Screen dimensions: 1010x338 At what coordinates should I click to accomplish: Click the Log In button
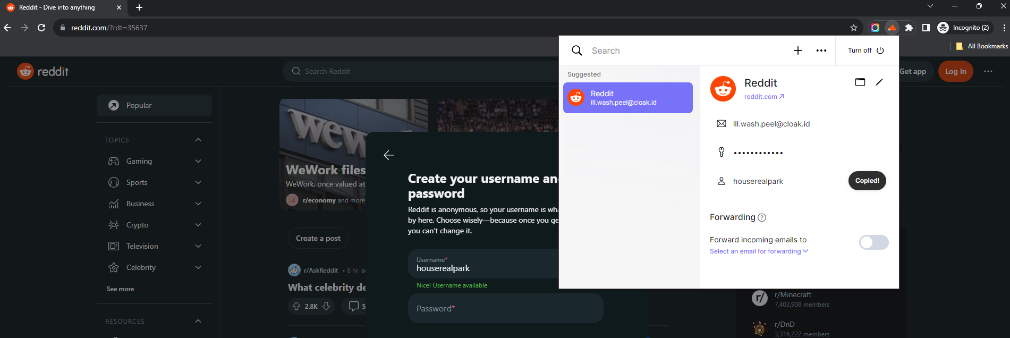click(x=955, y=71)
